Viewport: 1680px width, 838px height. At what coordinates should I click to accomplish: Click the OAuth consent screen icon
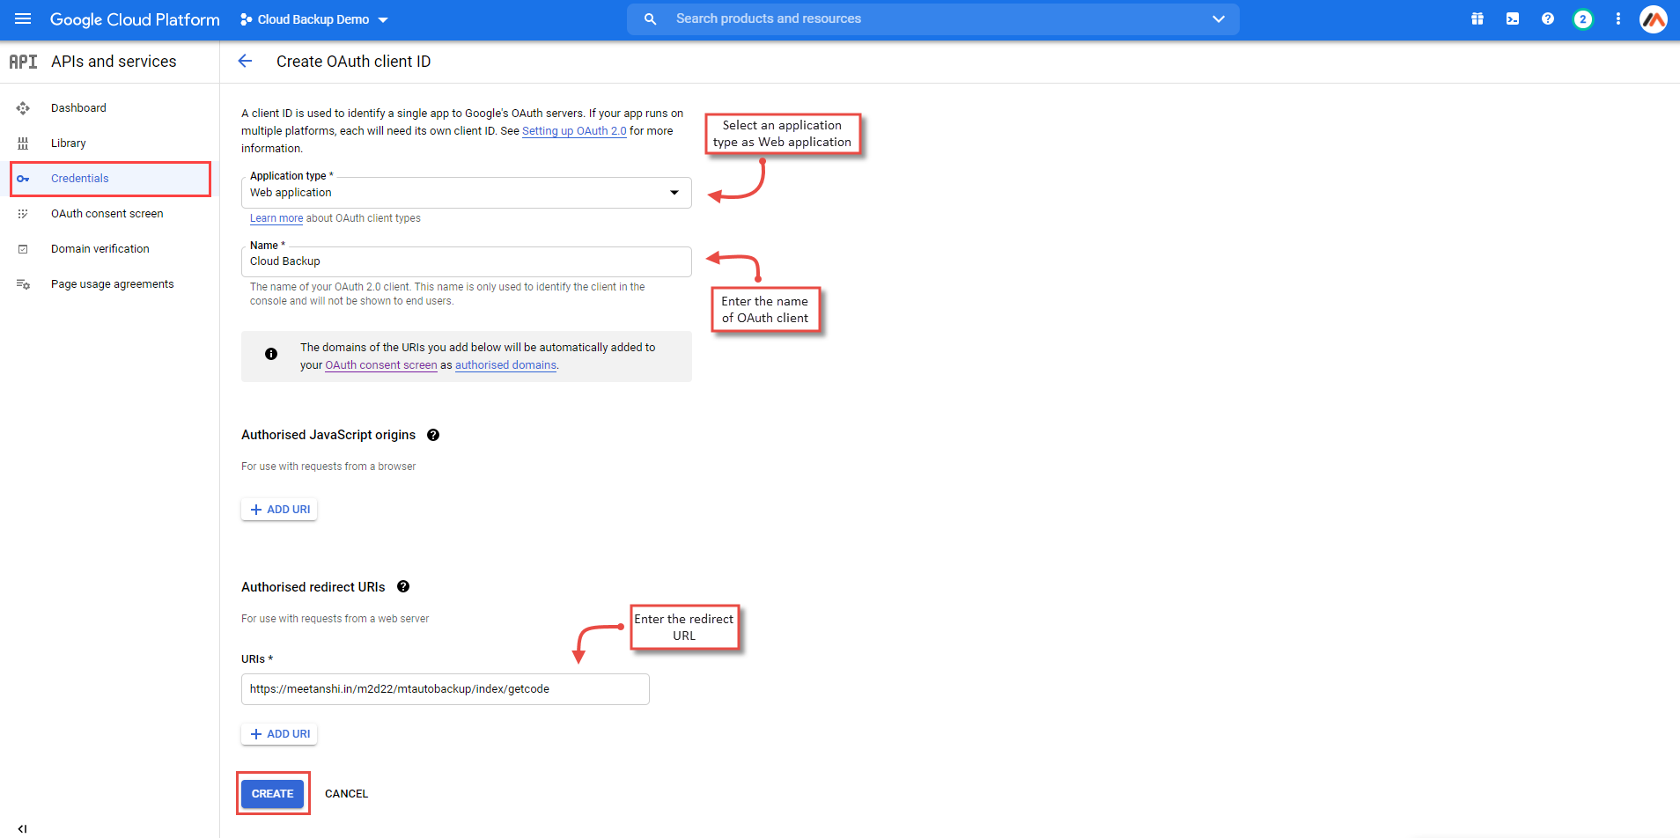(23, 214)
